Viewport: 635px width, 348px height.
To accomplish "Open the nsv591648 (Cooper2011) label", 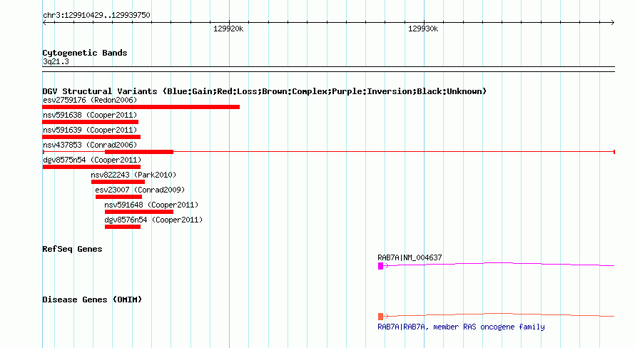I will click(151, 205).
